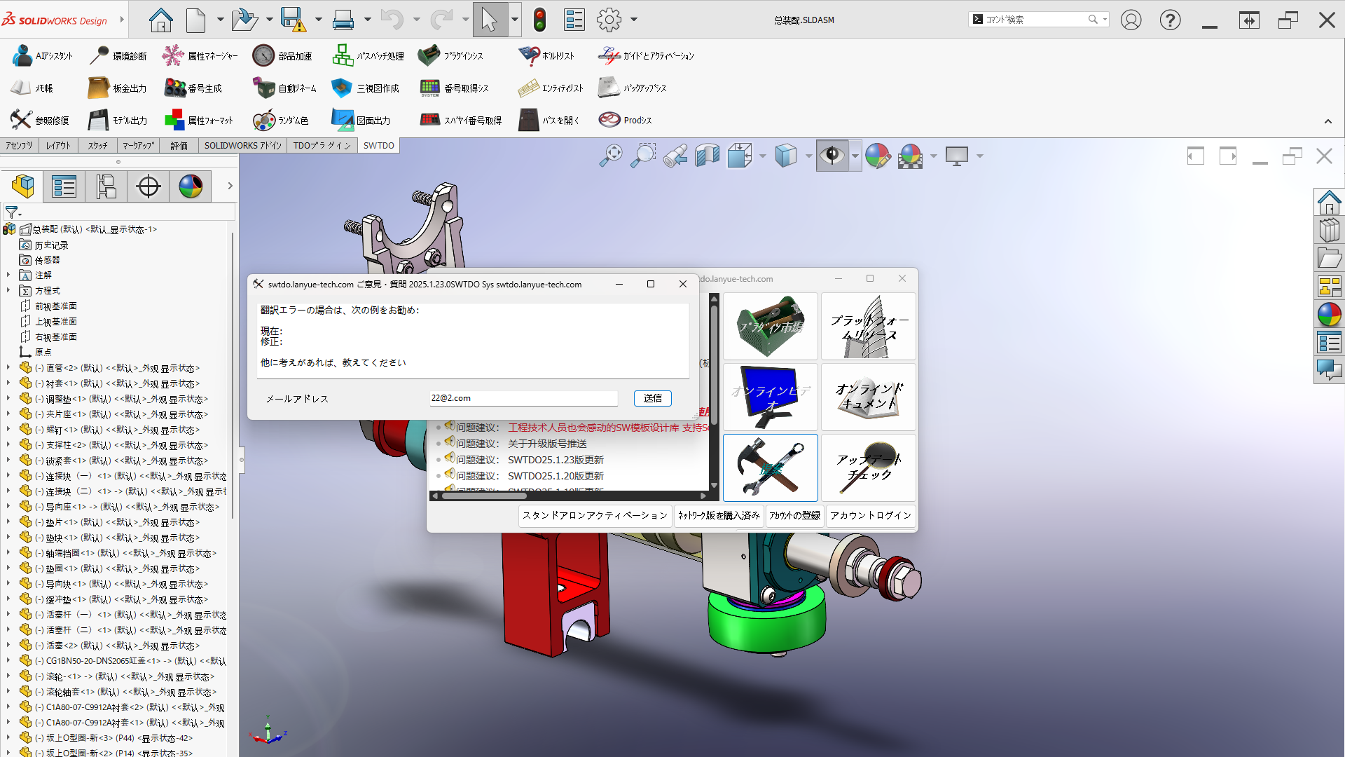Click the メールアドレス email input field
Viewport: 1345px width, 757px height.
point(523,398)
